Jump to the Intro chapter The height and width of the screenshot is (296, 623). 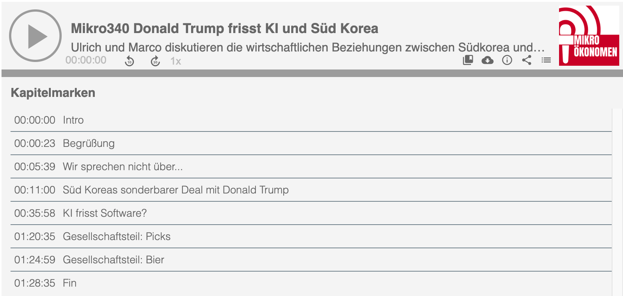tap(311, 120)
